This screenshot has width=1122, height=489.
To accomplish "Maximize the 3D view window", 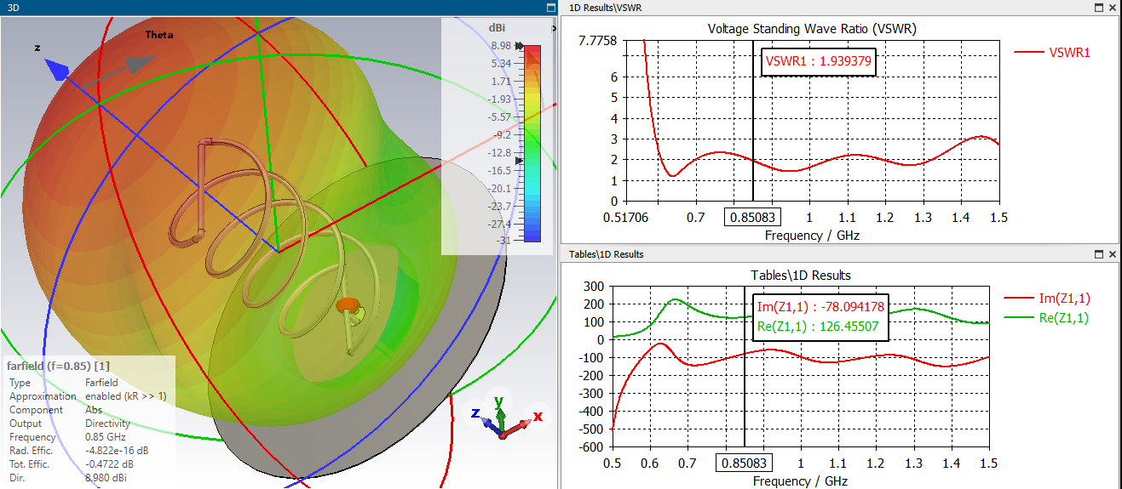I will [549, 8].
